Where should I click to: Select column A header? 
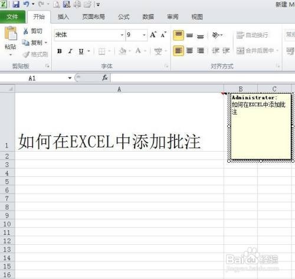click(x=119, y=89)
